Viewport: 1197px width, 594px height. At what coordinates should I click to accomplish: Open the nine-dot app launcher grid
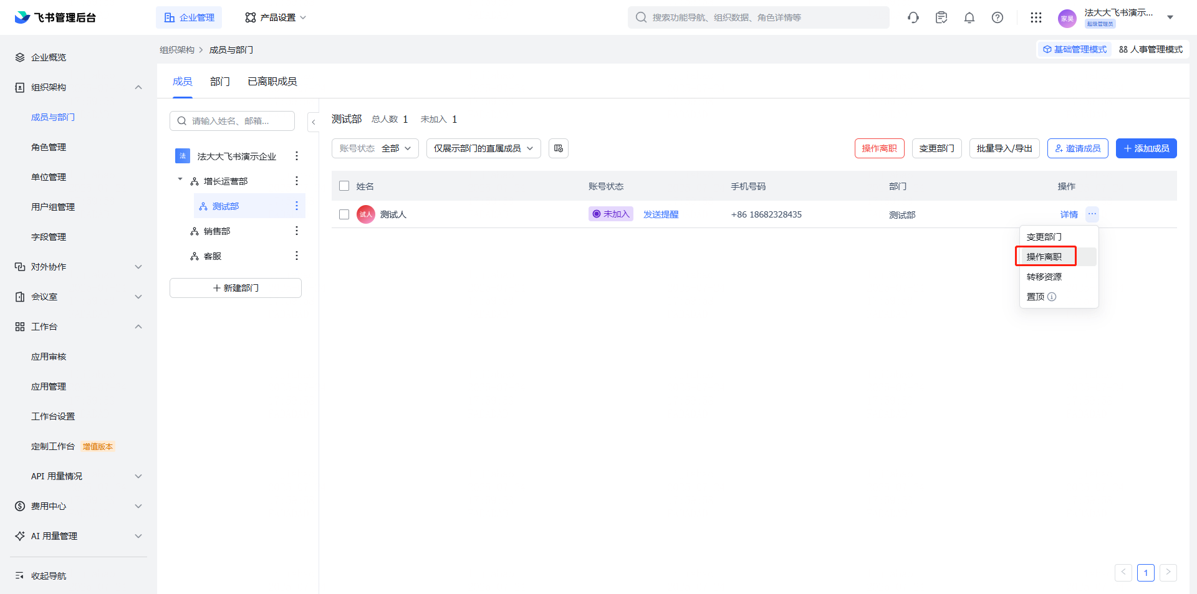click(x=1036, y=17)
